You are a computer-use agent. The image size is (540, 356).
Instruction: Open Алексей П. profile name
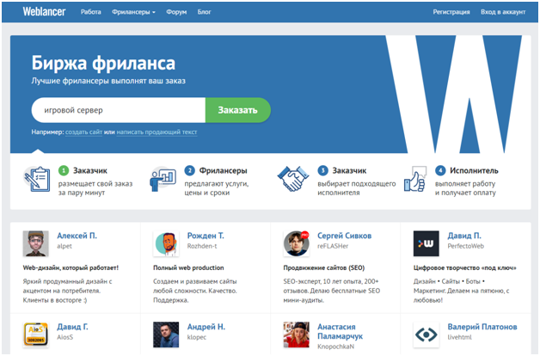pyautogui.click(x=77, y=236)
